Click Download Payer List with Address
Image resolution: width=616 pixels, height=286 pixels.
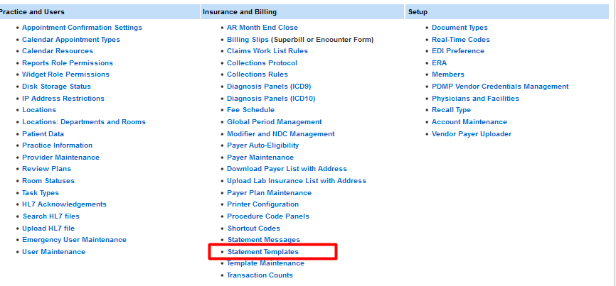tap(287, 169)
